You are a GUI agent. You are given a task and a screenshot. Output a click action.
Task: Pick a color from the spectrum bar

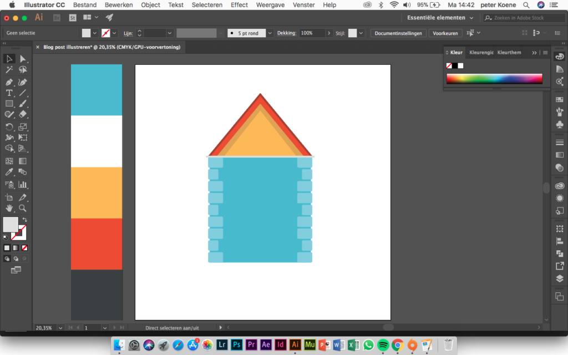pyautogui.click(x=494, y=79)
